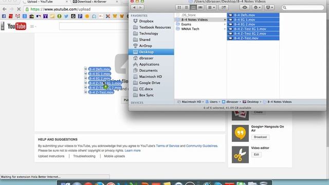Expand the Exams folder arrow
329x185 pixels.
[x=225, y=24]
